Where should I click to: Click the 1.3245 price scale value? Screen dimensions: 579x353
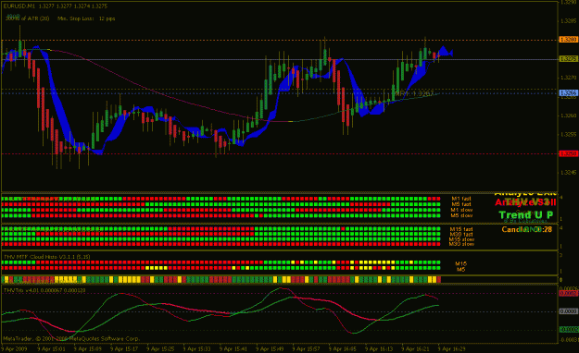pos(569,173)
